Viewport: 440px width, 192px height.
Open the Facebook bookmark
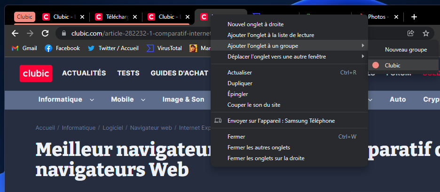(63, 48)
